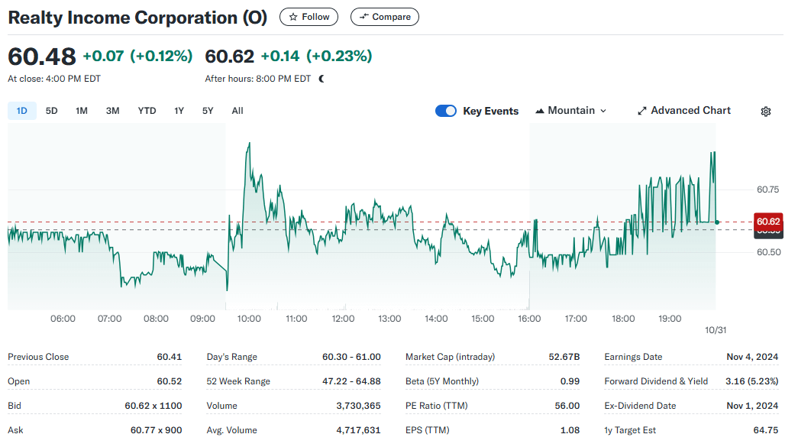Click the after-hours price 60.62 heading
This screenshot has height=447, width=798.
(x=230, y=57)
